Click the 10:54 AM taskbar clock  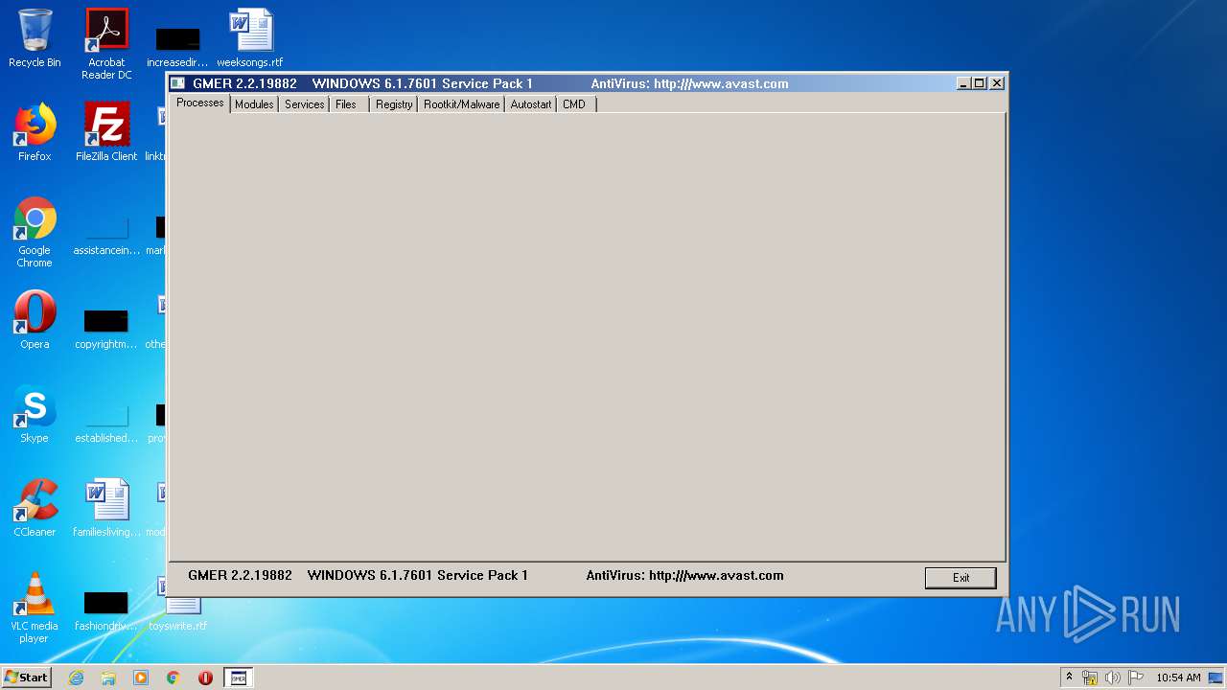1178,678
